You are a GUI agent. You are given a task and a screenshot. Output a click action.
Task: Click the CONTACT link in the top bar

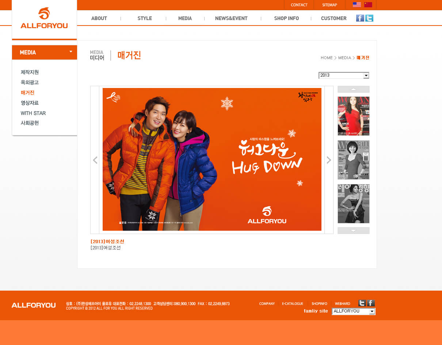[x=299, y=5]
